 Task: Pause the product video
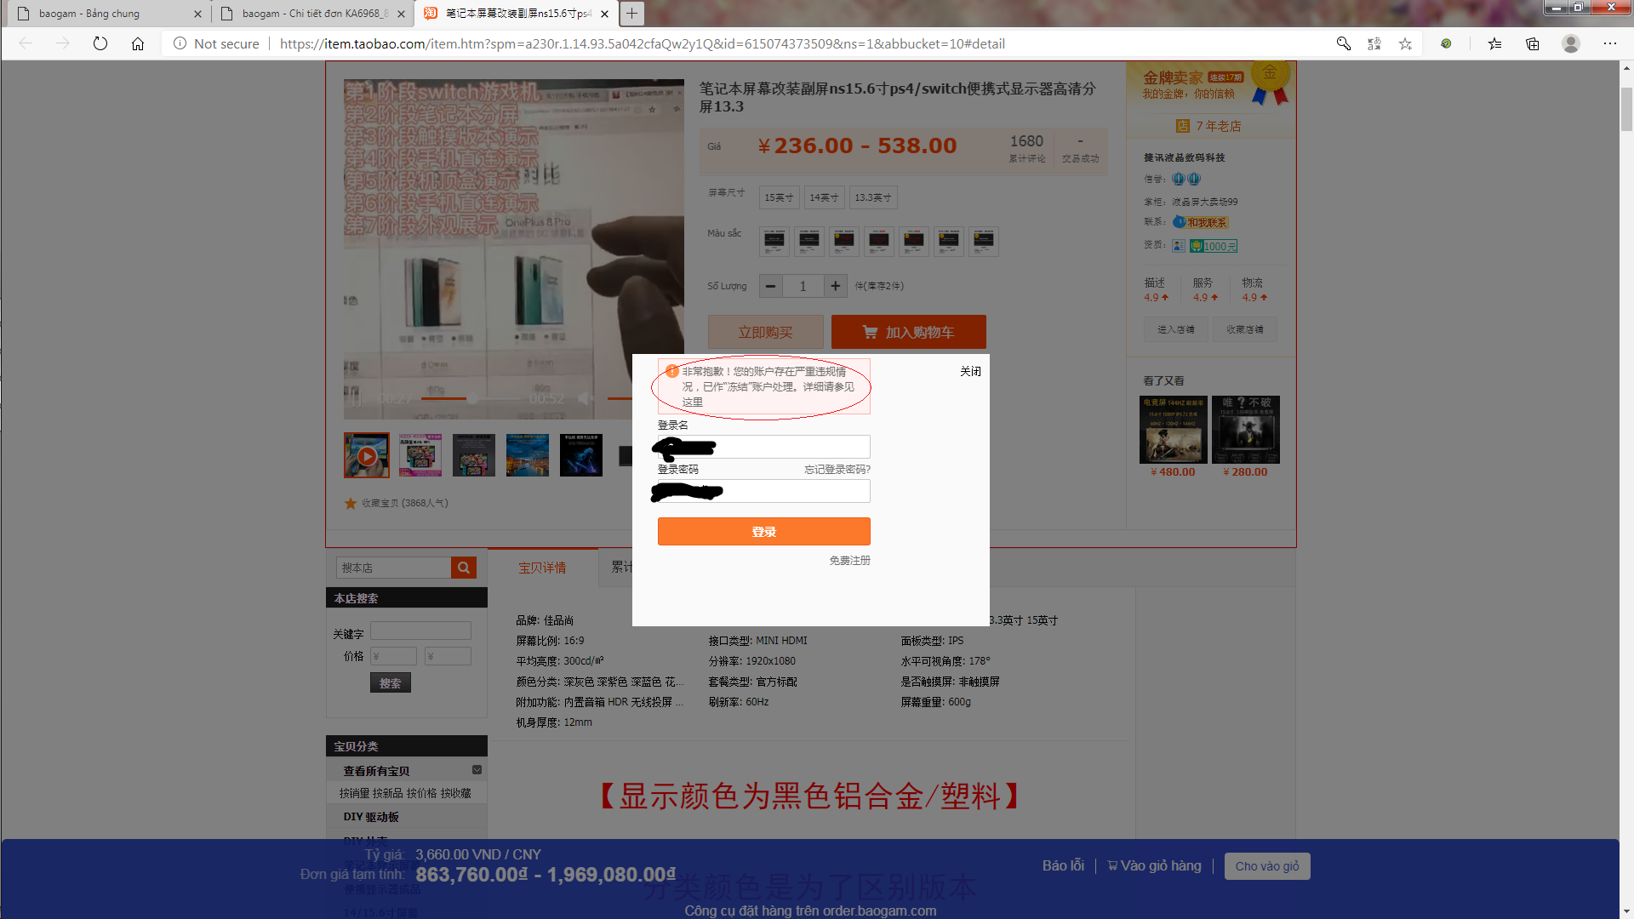356,397
